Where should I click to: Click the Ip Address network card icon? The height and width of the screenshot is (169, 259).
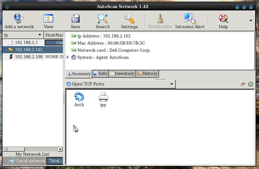74,36
